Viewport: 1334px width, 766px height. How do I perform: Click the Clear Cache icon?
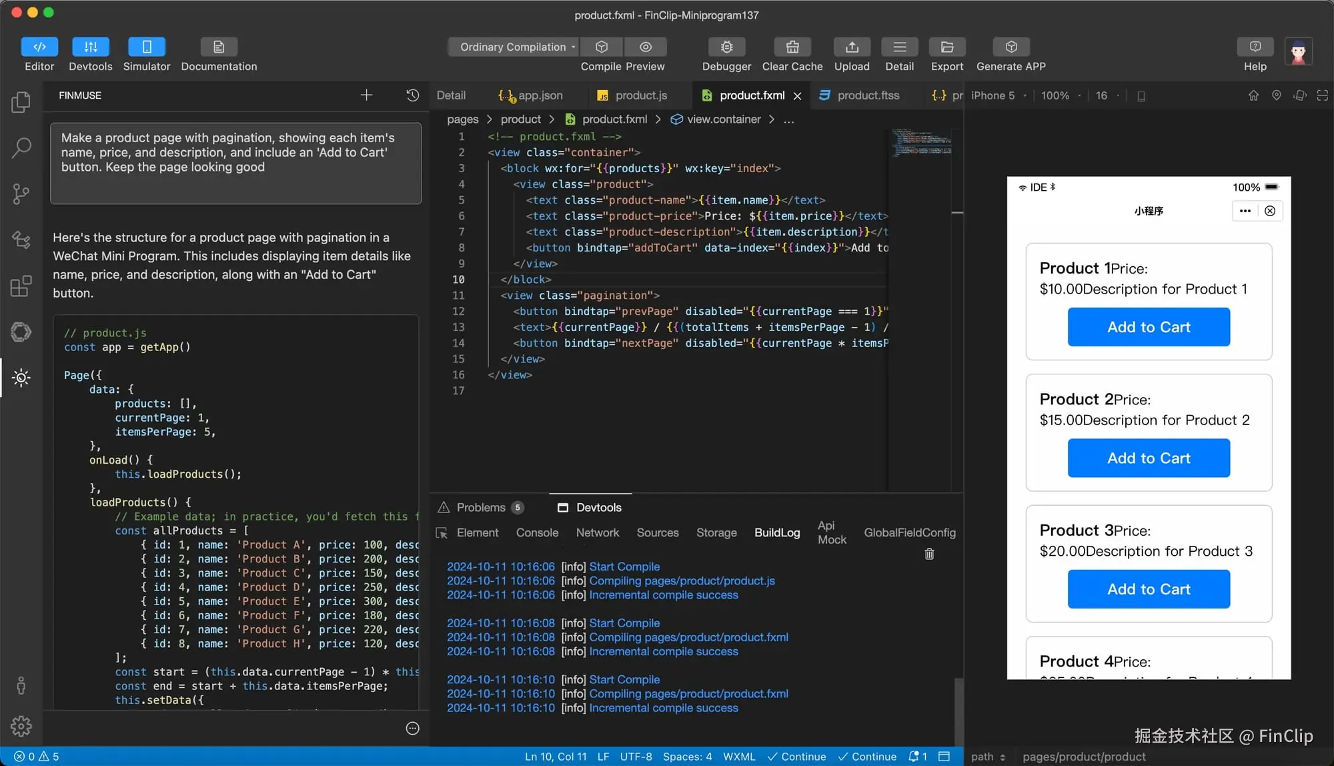792,47
